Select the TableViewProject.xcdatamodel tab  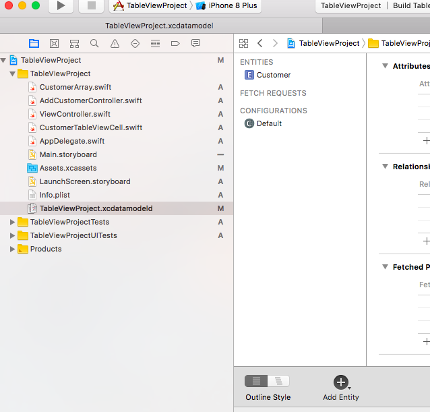coord(160,26)
